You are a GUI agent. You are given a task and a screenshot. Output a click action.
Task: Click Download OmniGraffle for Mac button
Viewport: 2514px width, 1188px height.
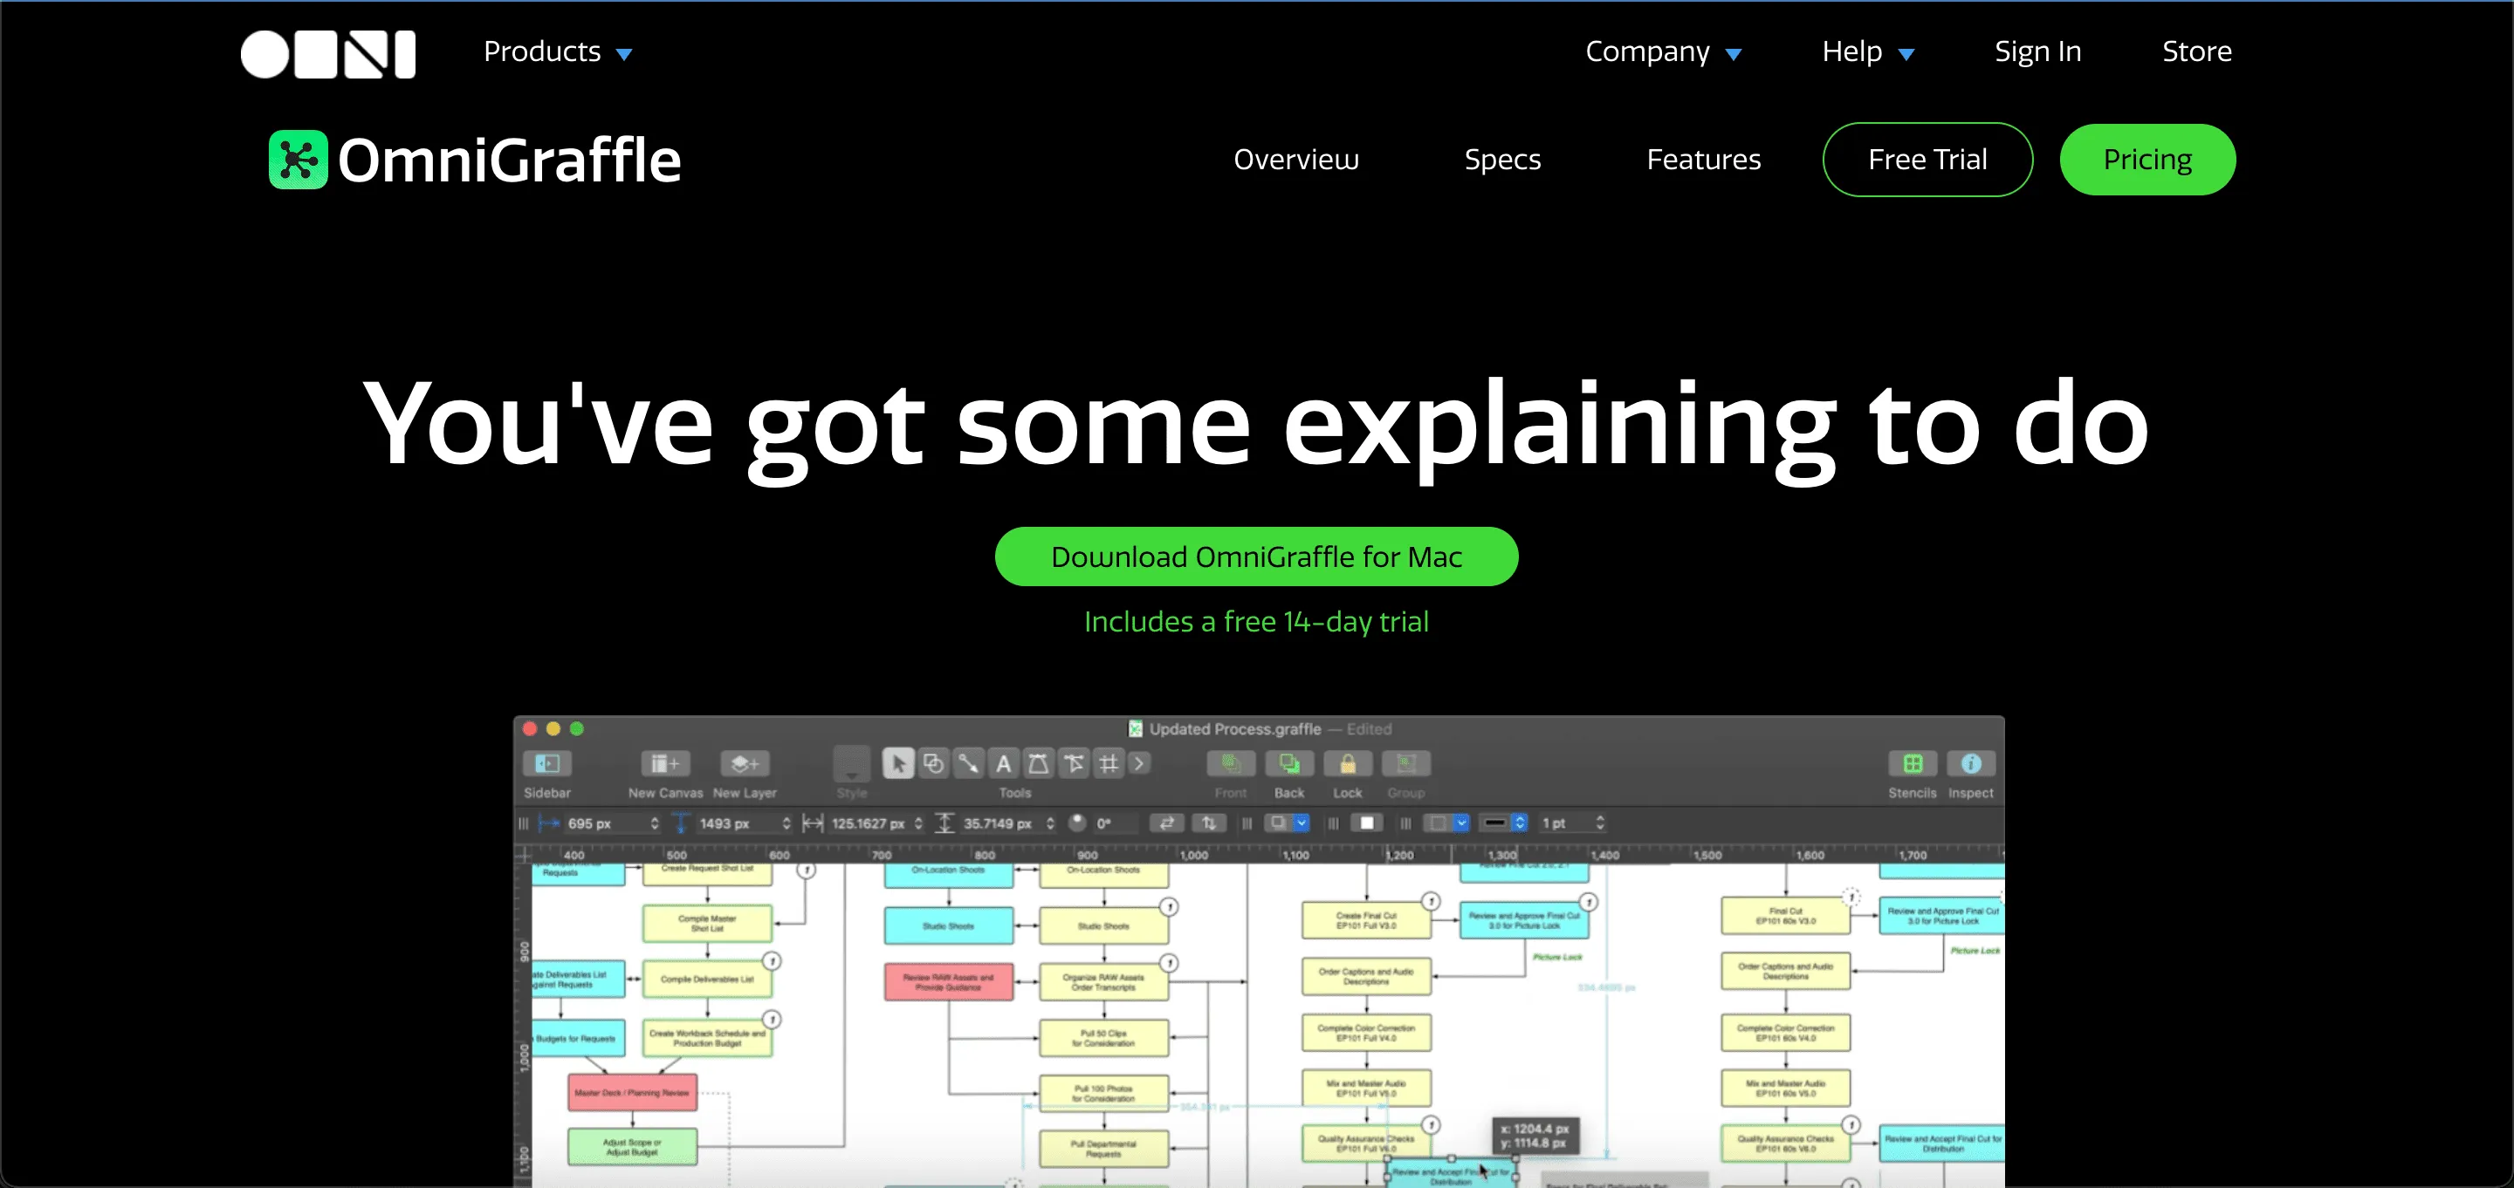(1256, 556)
